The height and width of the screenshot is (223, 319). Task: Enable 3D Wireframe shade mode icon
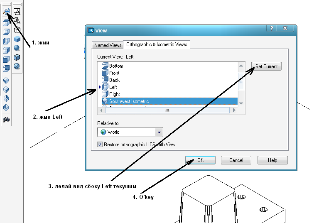17,21
